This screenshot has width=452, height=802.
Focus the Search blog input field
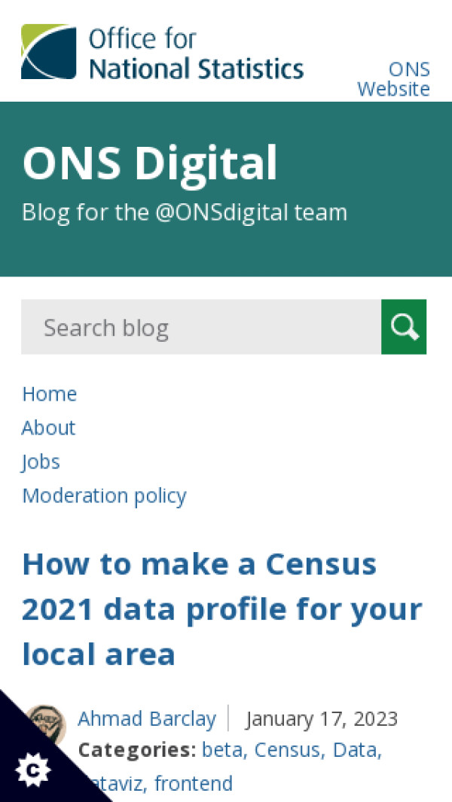click(200, 327)
